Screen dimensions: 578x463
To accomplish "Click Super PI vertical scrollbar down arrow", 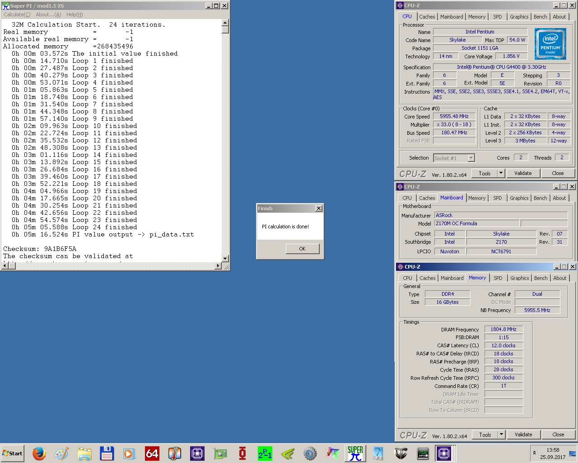I will [225, 259].
